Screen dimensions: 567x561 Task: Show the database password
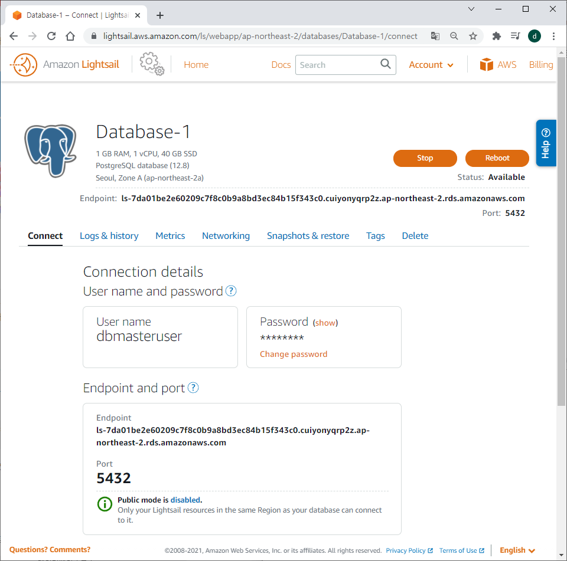(325, 323)
